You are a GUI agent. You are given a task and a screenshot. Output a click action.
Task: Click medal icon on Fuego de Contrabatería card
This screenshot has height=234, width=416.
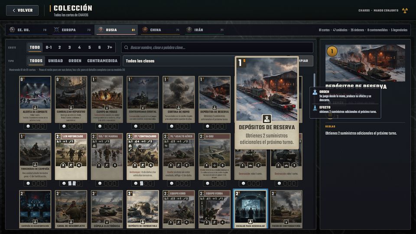click(286, 222)
